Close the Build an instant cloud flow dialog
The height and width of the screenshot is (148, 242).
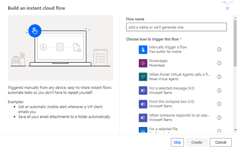coord(227,8)
